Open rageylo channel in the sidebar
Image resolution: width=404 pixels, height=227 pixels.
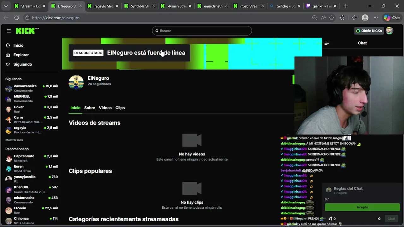pyautogui.click(x=32, y=130)
